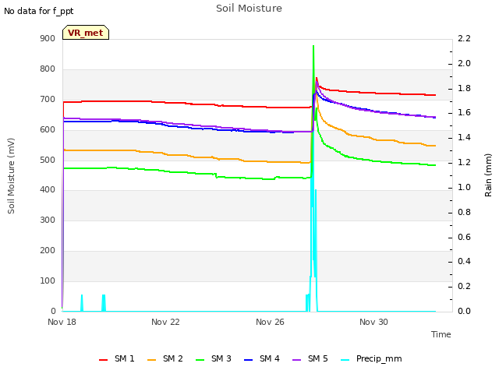Click the green SM 3 legend swatch

click(200, 360)
